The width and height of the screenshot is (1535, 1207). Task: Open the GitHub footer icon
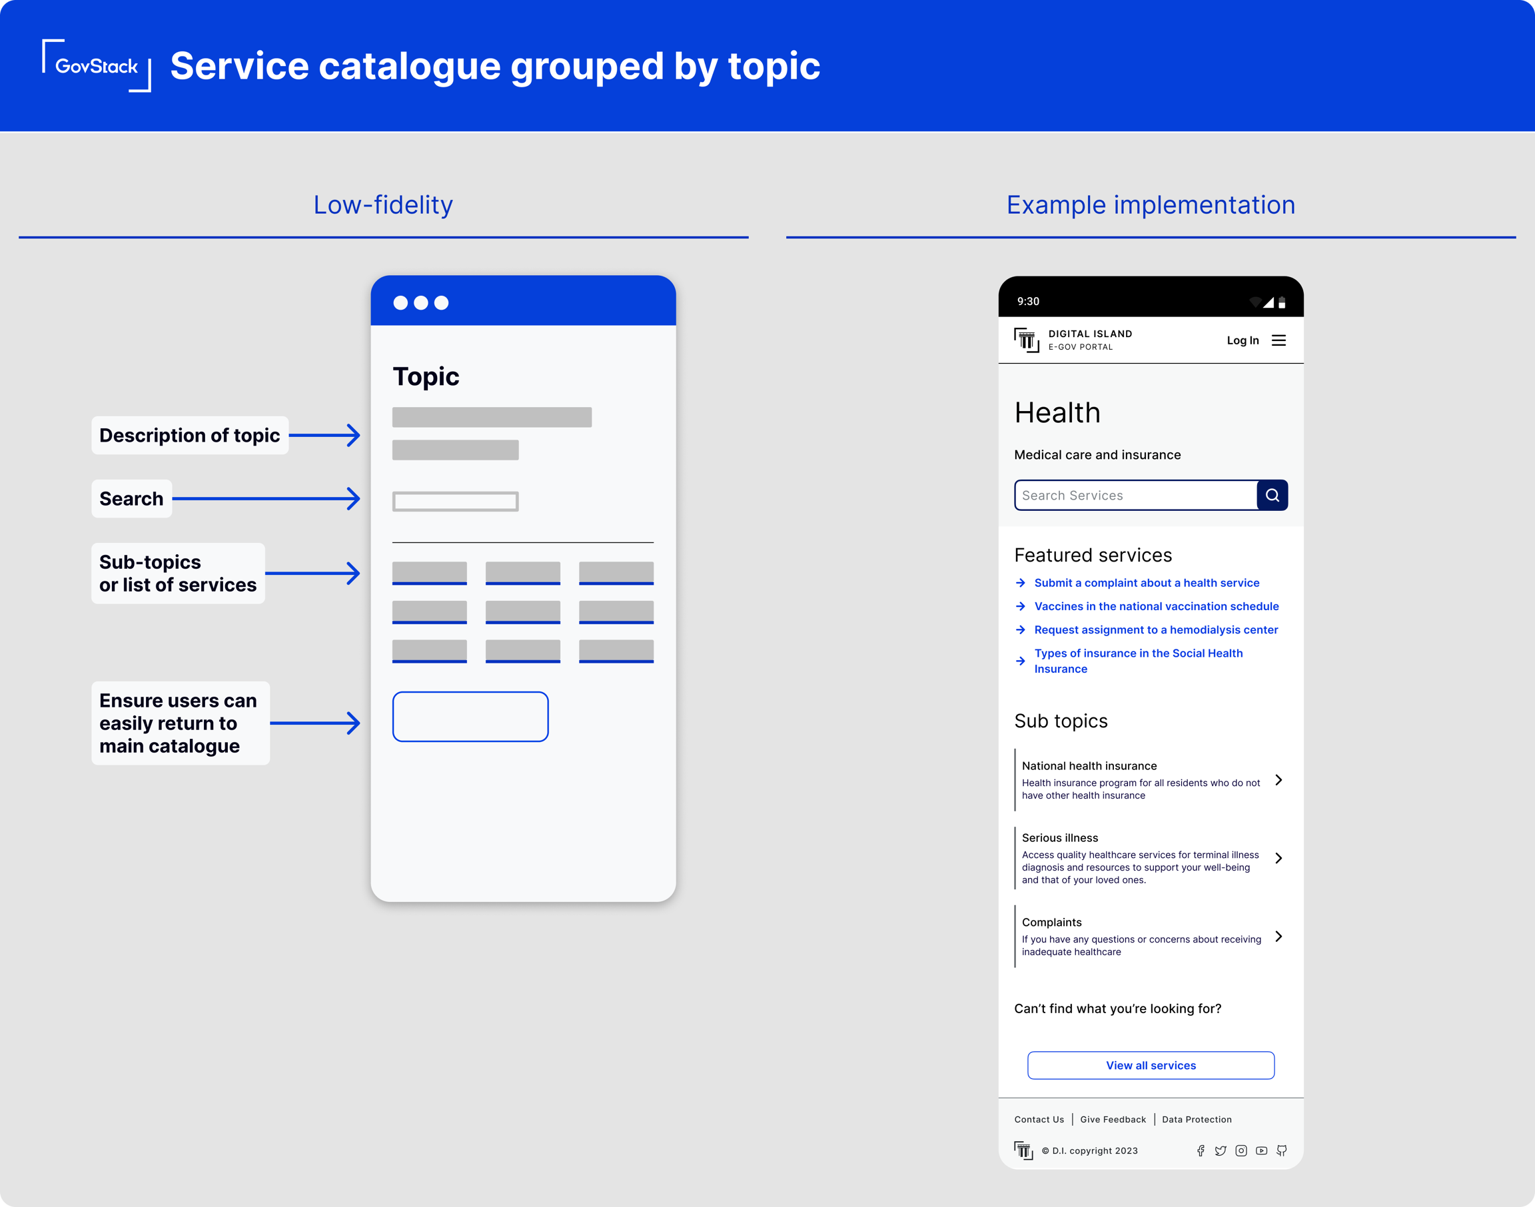coord(1281,1150)
